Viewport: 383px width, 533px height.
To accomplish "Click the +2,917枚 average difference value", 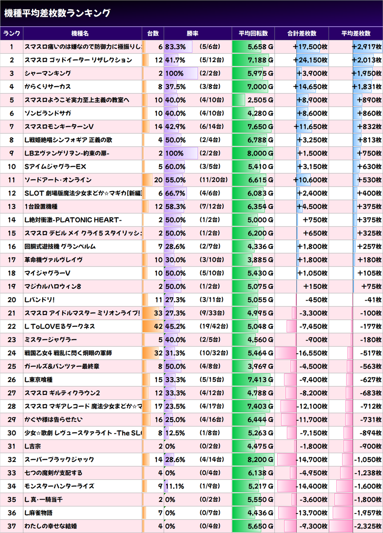I will pos(367,47).
